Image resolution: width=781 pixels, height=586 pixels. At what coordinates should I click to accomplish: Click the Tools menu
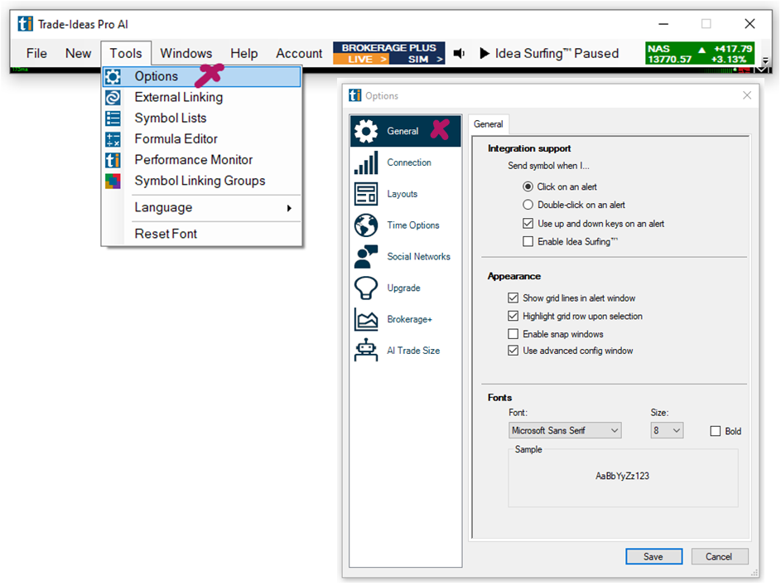click(x=126, y=53)
